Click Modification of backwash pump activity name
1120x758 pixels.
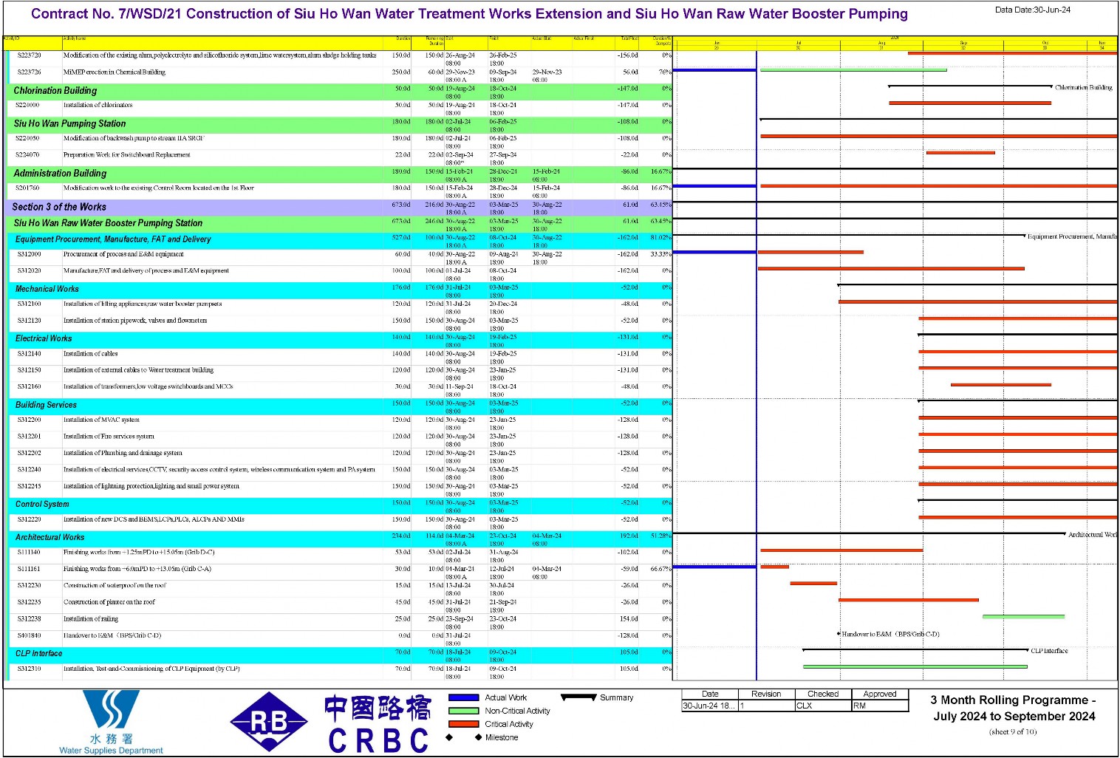[134, 138]
